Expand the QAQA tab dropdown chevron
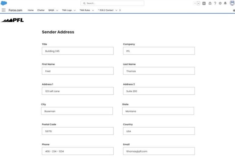 [x=57, y=10]
